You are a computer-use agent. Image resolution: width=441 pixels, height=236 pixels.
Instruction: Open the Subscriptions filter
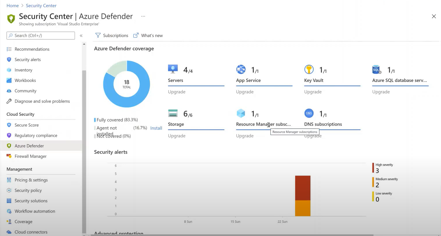pyautogui.click(x=112, y=35)
